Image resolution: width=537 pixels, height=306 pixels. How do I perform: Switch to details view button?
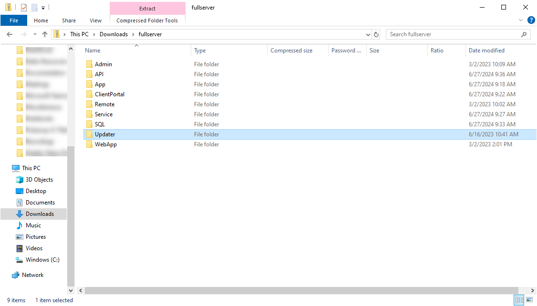coord(519,300)
